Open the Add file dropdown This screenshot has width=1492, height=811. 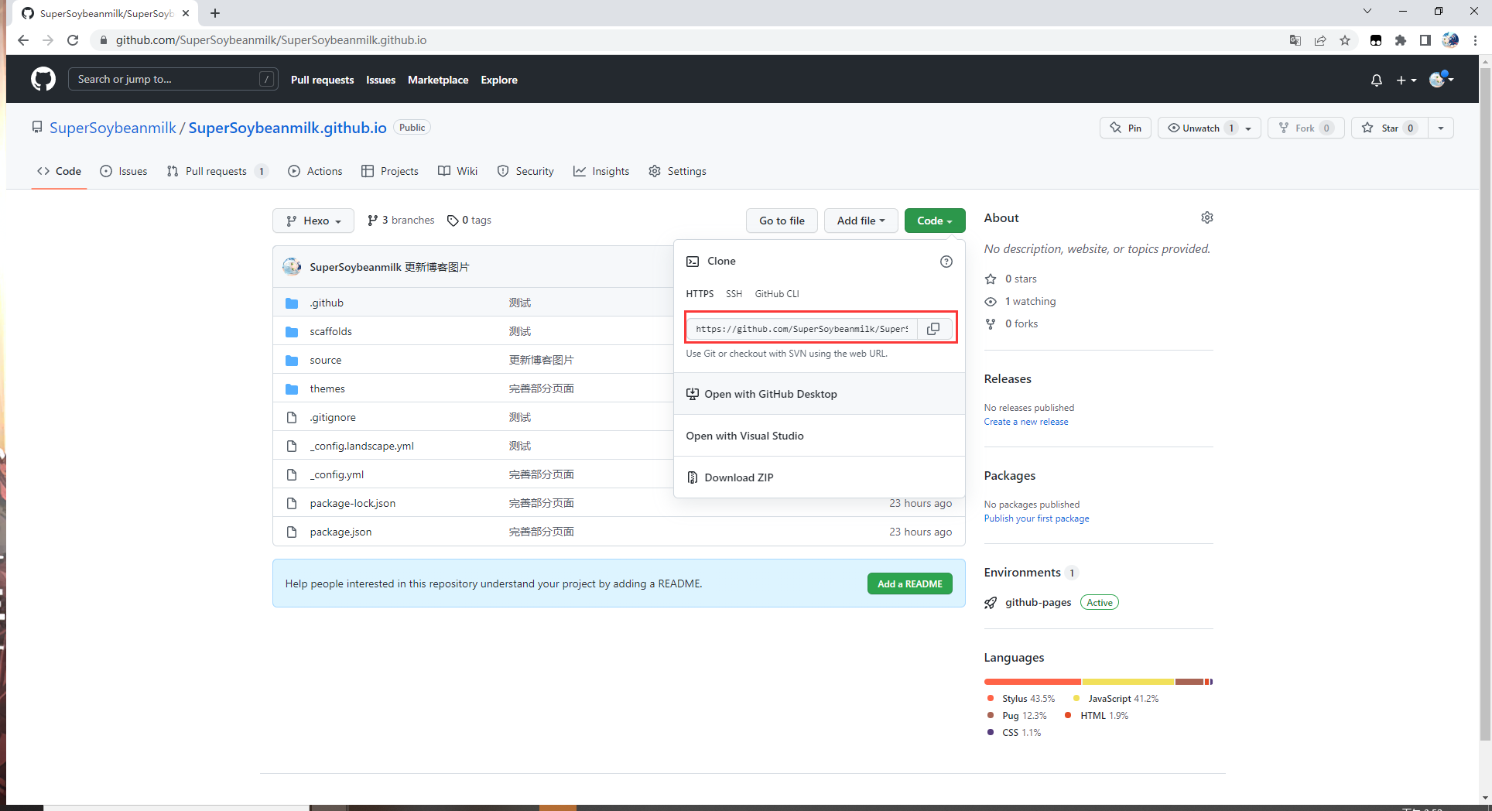point(861,221)
